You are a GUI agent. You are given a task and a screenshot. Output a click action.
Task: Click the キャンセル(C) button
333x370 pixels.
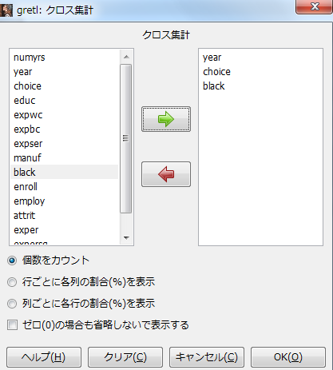[207, 357]
